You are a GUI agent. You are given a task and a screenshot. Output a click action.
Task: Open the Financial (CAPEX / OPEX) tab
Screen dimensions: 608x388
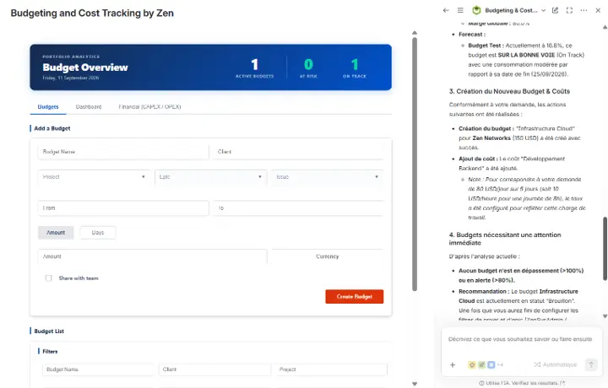(x=149, y=107)
